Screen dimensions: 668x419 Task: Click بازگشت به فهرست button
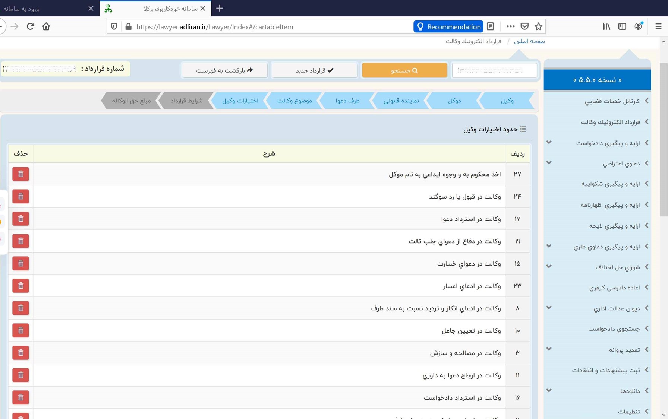click(224, 70)
